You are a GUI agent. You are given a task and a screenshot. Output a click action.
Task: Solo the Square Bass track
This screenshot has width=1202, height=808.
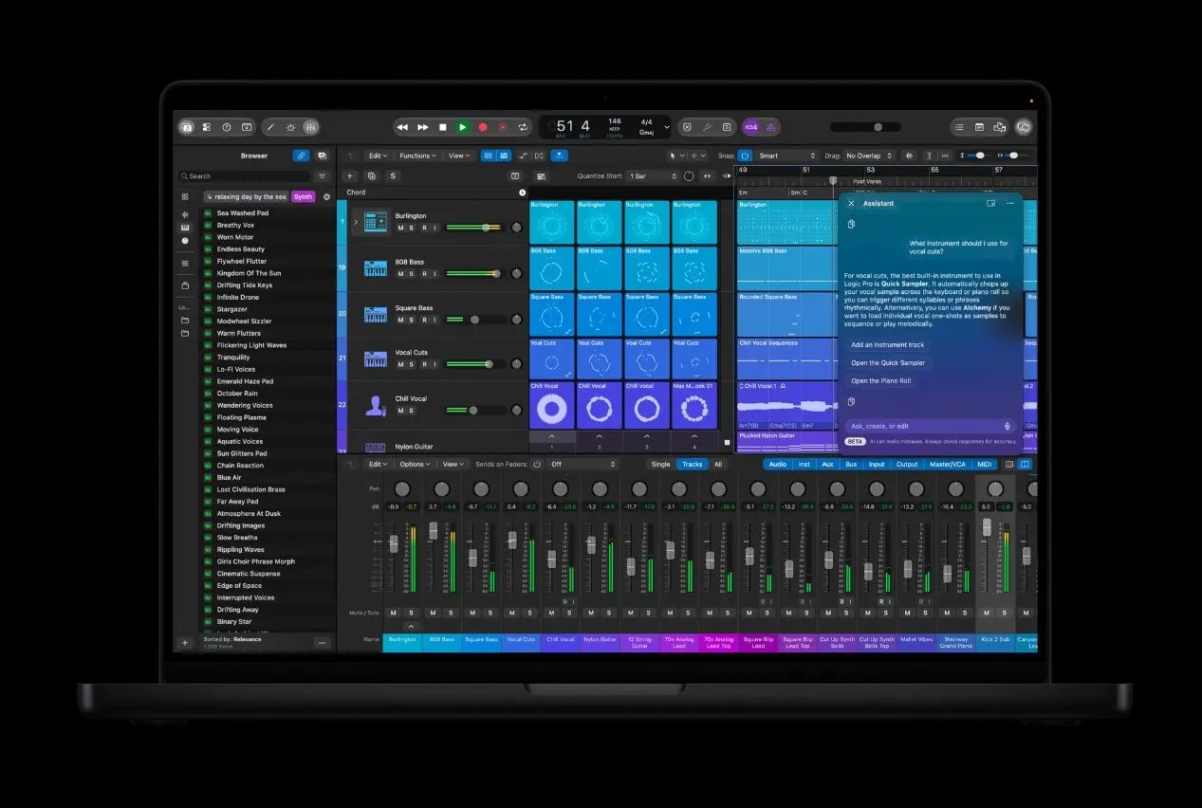412,320
